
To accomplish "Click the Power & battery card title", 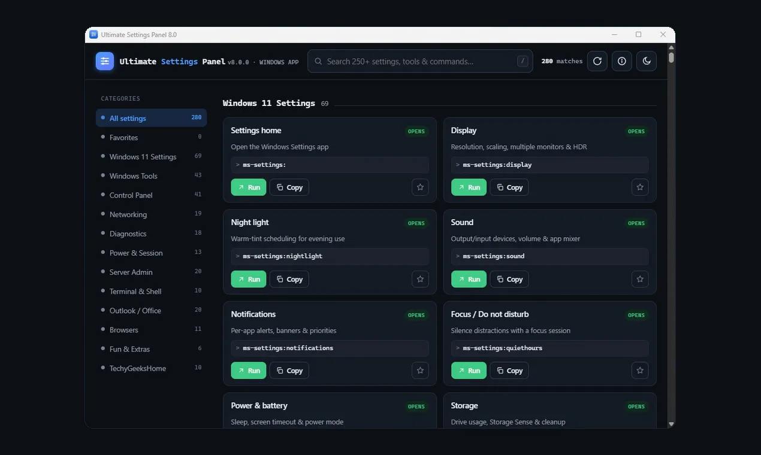I will point(259,405).
